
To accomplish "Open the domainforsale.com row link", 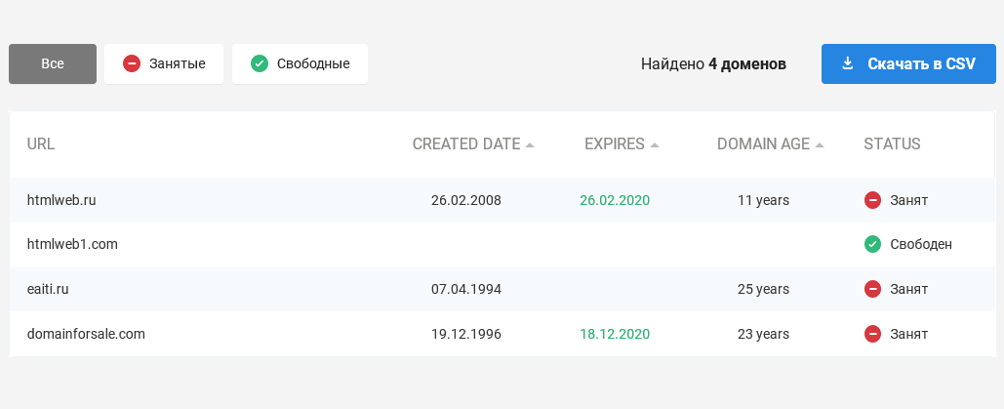I will click(86, 334).
